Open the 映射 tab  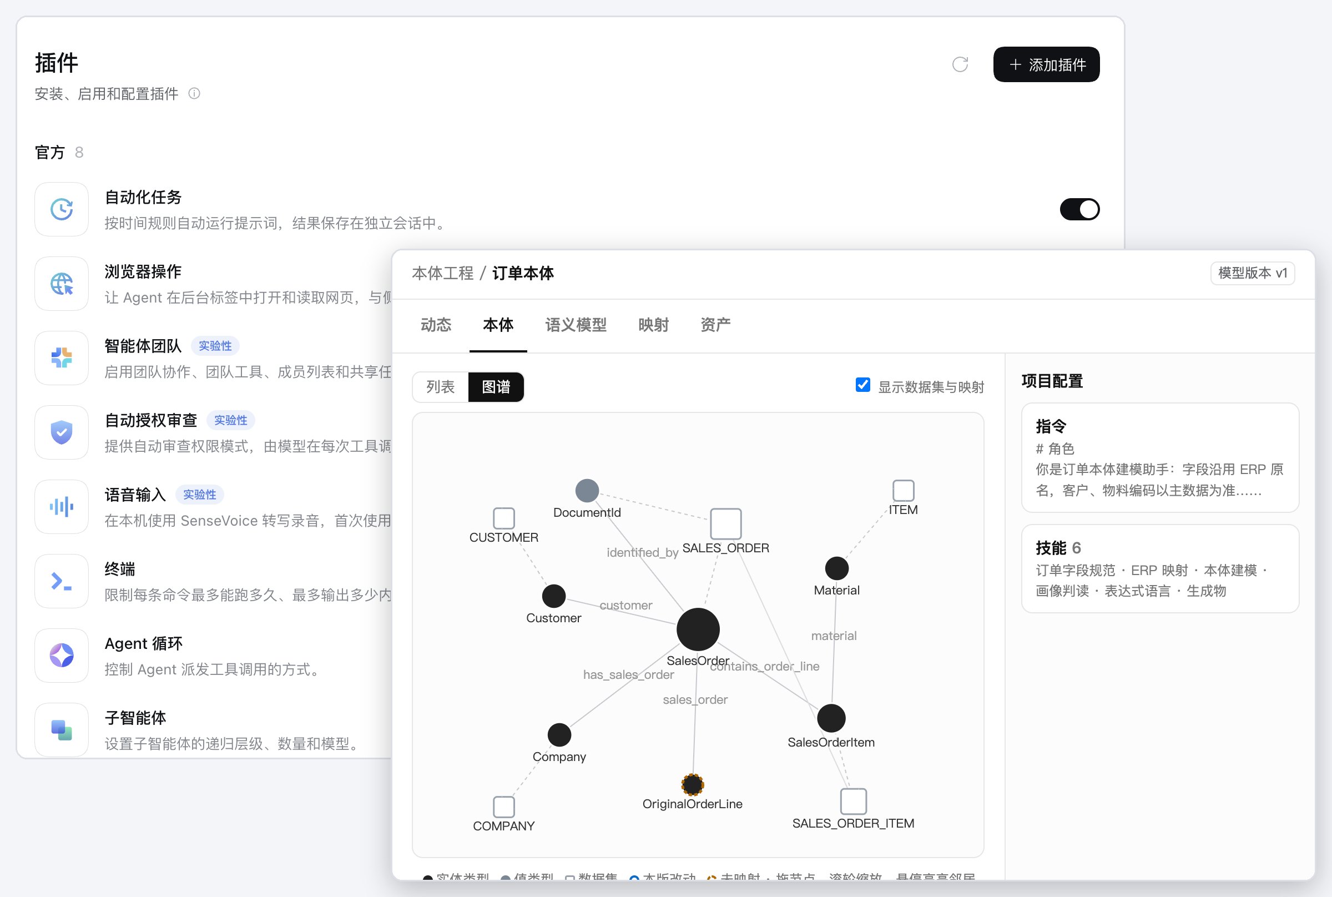(x=654, y=325)
